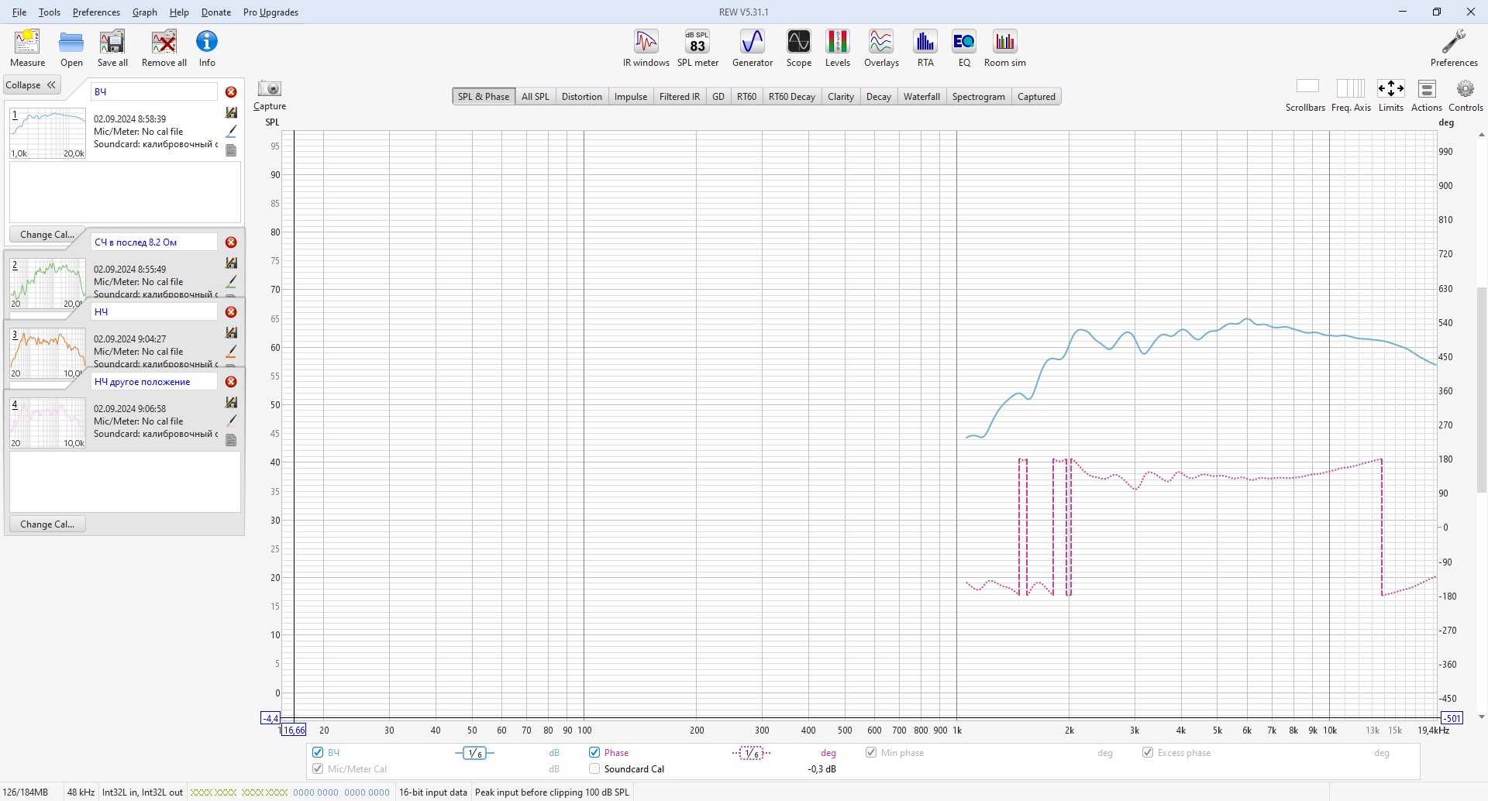Viewport: 1488px width, 801px height.
Task: Open Phase trace smoothing 1/6 selector
Action: 751,753
